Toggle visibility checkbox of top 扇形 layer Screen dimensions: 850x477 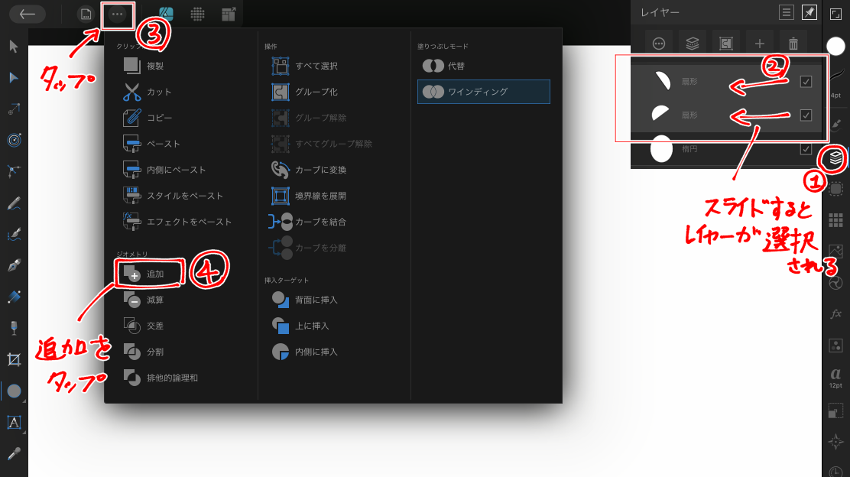click(x=806, y=82)
